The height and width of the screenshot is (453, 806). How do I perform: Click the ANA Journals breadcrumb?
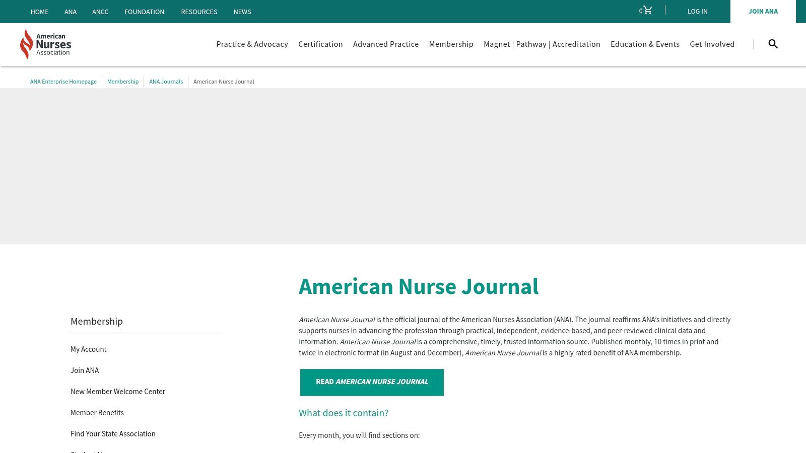(x=166, y=82)
